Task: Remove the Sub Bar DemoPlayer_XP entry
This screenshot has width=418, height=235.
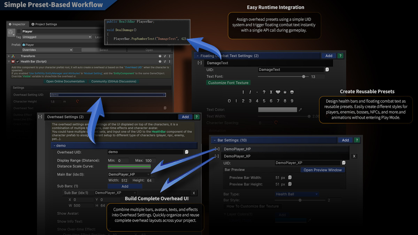Action: coord(194,193)
